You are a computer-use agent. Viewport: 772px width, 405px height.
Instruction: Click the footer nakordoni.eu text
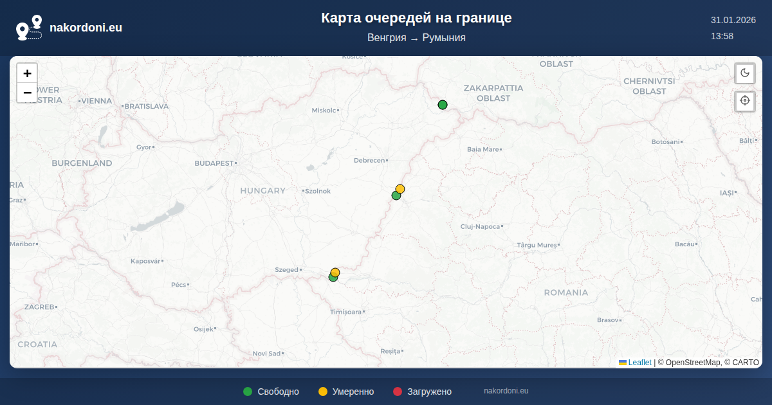pyautogui.click(x=506, y=391)
